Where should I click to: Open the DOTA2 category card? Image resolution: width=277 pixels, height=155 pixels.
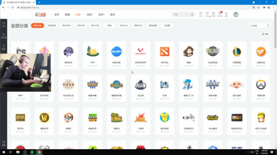click(165, 55)
